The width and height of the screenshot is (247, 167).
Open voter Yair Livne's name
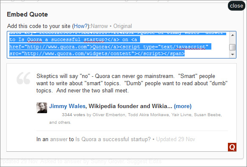[x=181, y=115]
